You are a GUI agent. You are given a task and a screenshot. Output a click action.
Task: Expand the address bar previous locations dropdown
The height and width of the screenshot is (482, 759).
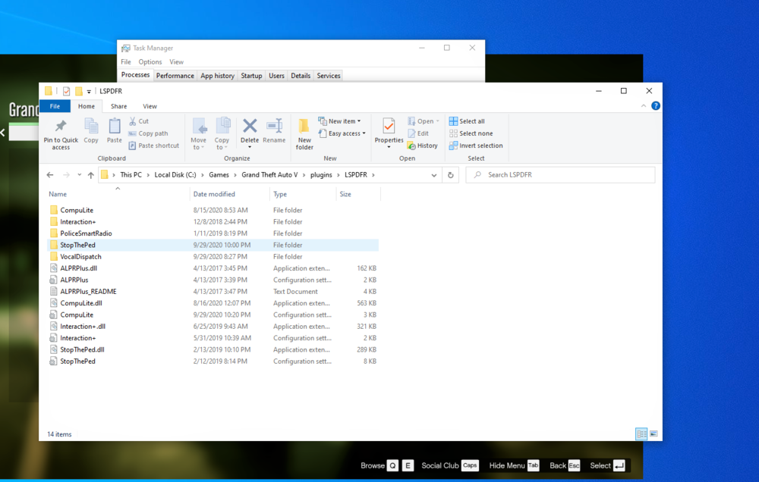433,174
